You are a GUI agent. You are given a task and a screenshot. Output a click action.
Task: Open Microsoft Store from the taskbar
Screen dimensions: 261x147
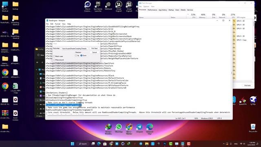105,144
